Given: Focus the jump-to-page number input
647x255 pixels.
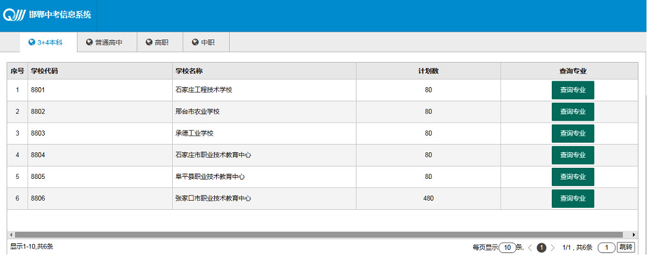Looking at the screenshot, I should pyautogui.click(x=607, y=248).
